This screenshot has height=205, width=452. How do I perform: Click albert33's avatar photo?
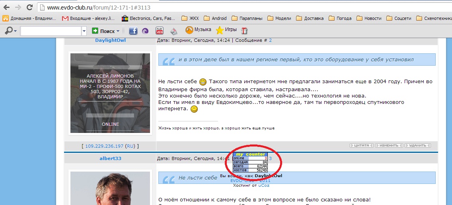click(110, 188)
